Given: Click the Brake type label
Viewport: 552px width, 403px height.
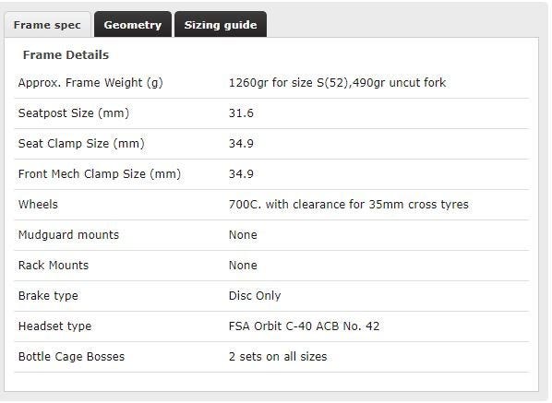Looking at the screenshot, I should [x=48, y=296].
